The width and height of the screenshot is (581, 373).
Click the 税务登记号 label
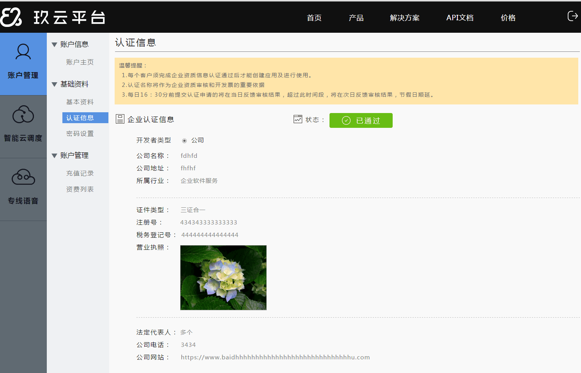pyautogui.click(x=156, y=235)
